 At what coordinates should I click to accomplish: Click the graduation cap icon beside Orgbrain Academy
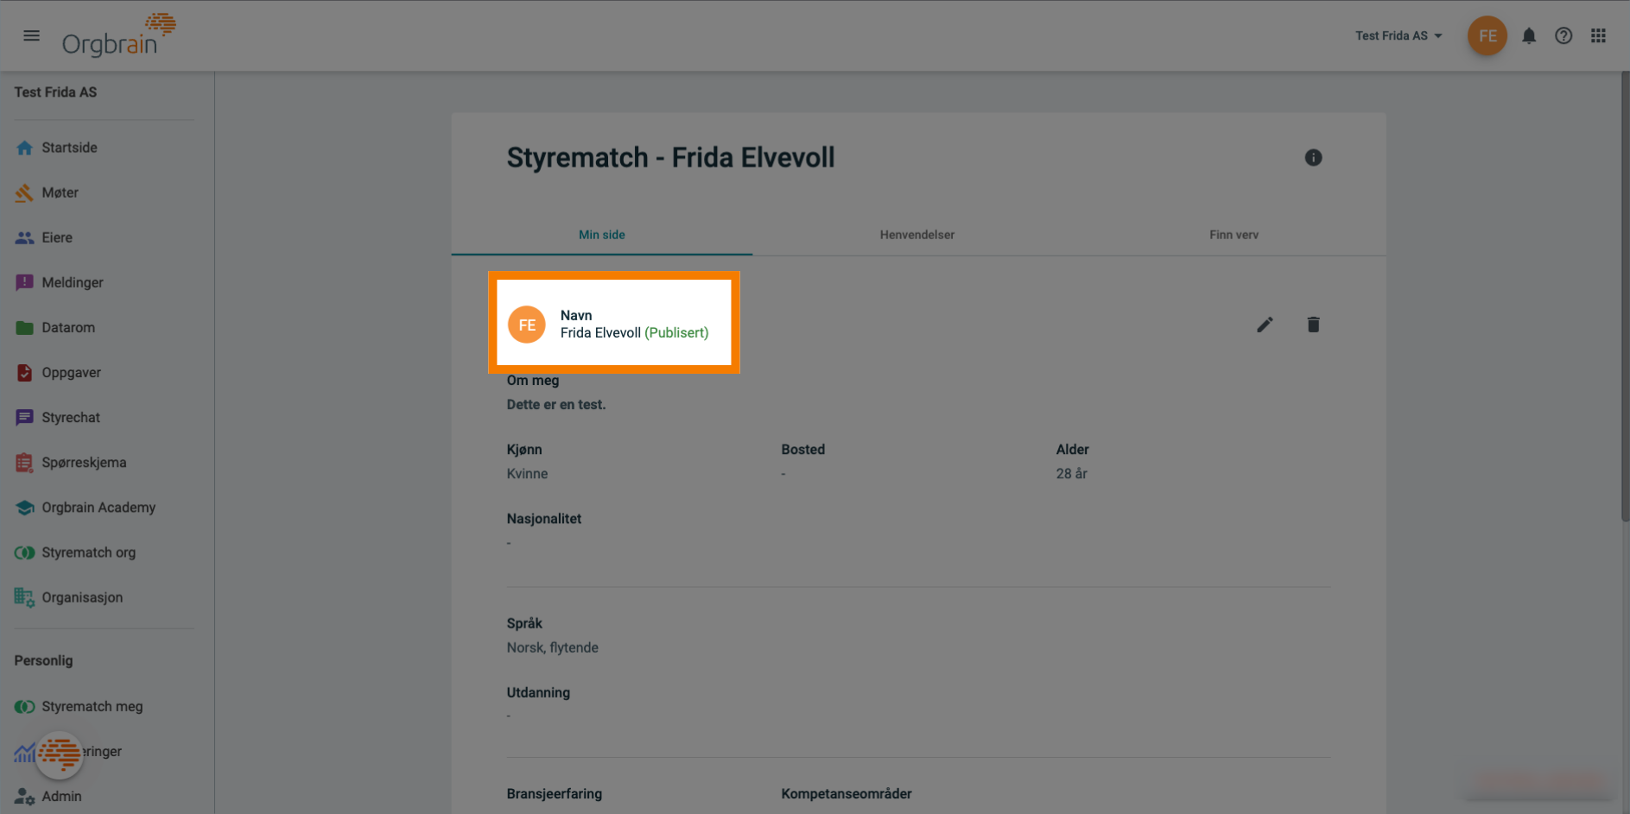click(x=24, y=507)
